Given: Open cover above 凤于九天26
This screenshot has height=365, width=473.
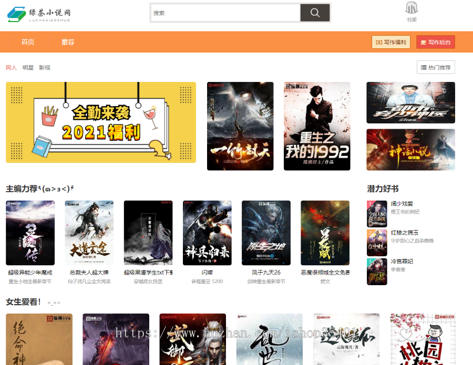Looking at the screenshot, I should pos(266,233).
